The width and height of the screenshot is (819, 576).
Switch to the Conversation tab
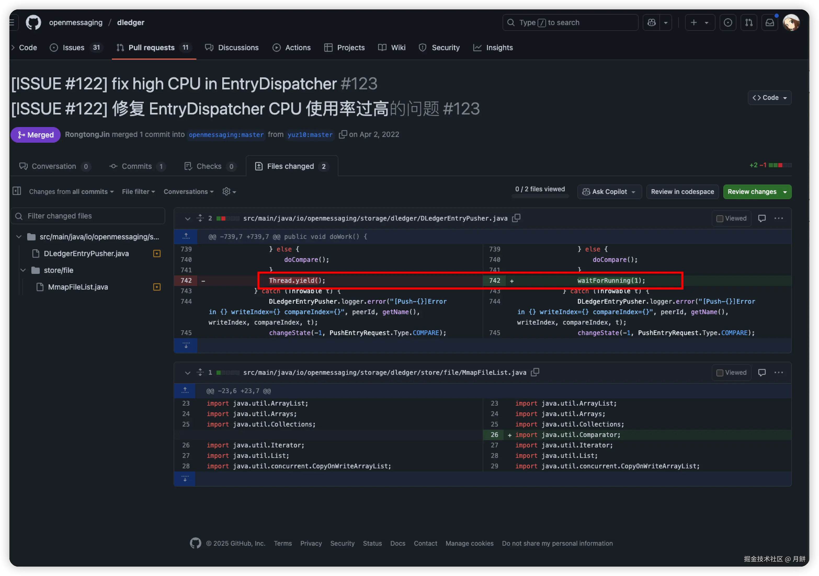(54, 166)
